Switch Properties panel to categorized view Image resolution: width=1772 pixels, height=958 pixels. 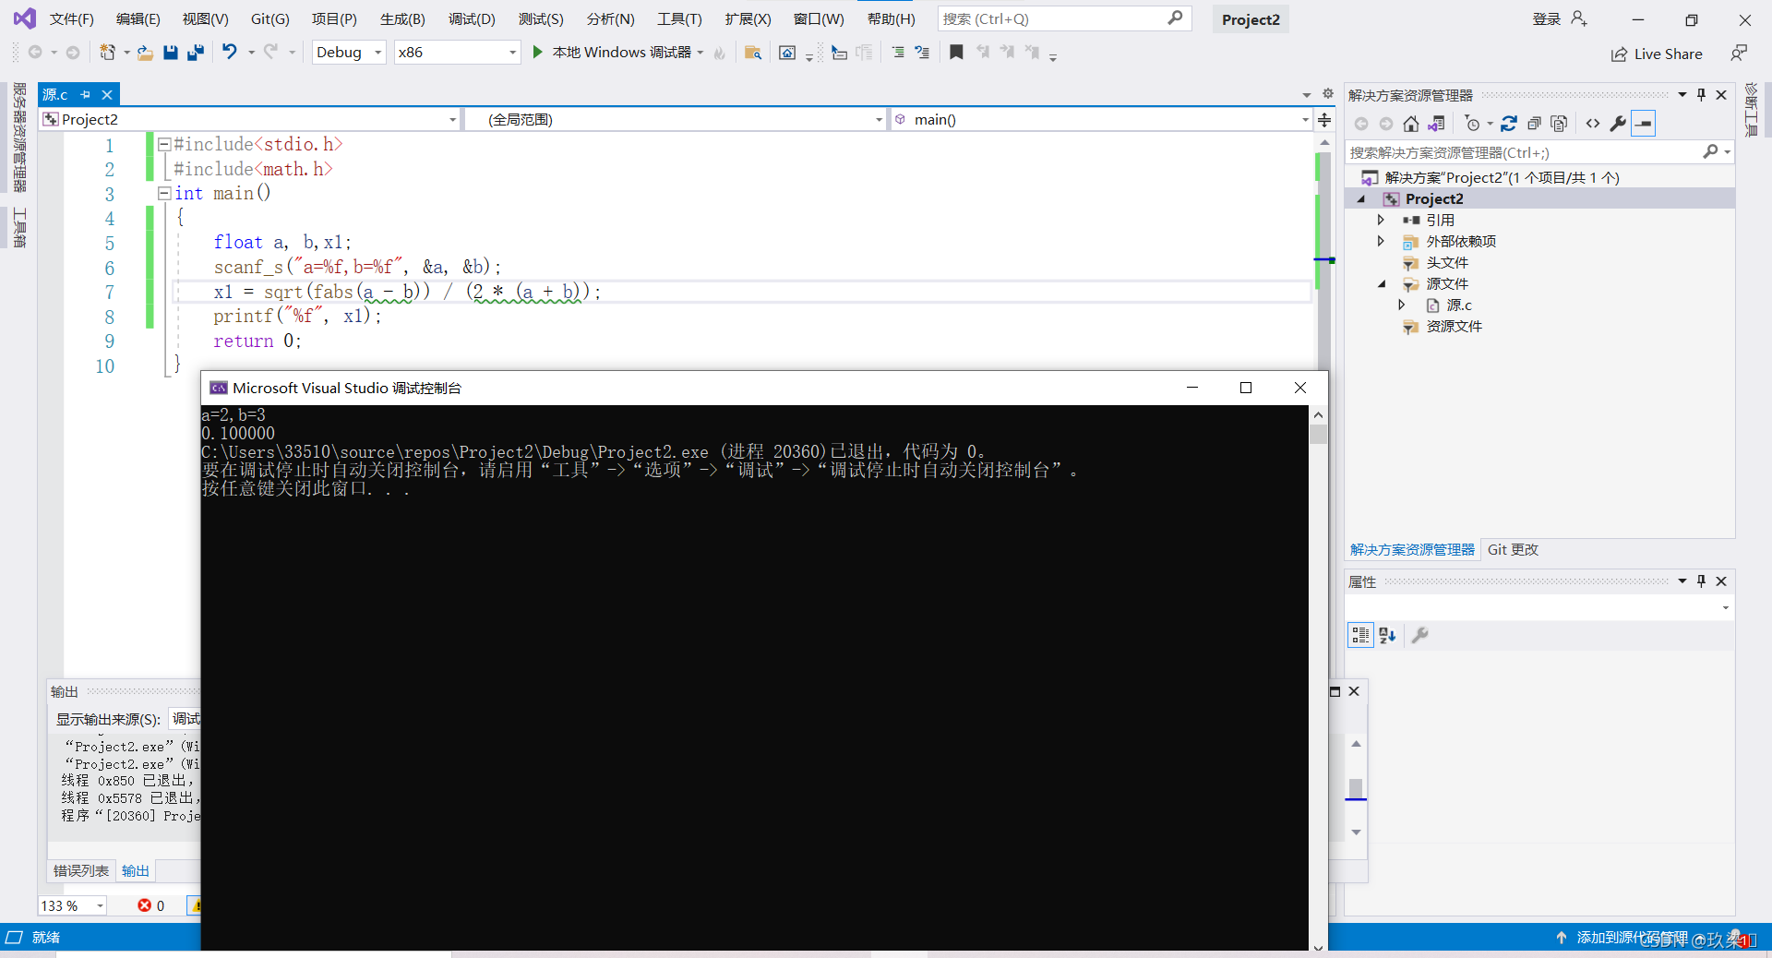pos(1360,635)
